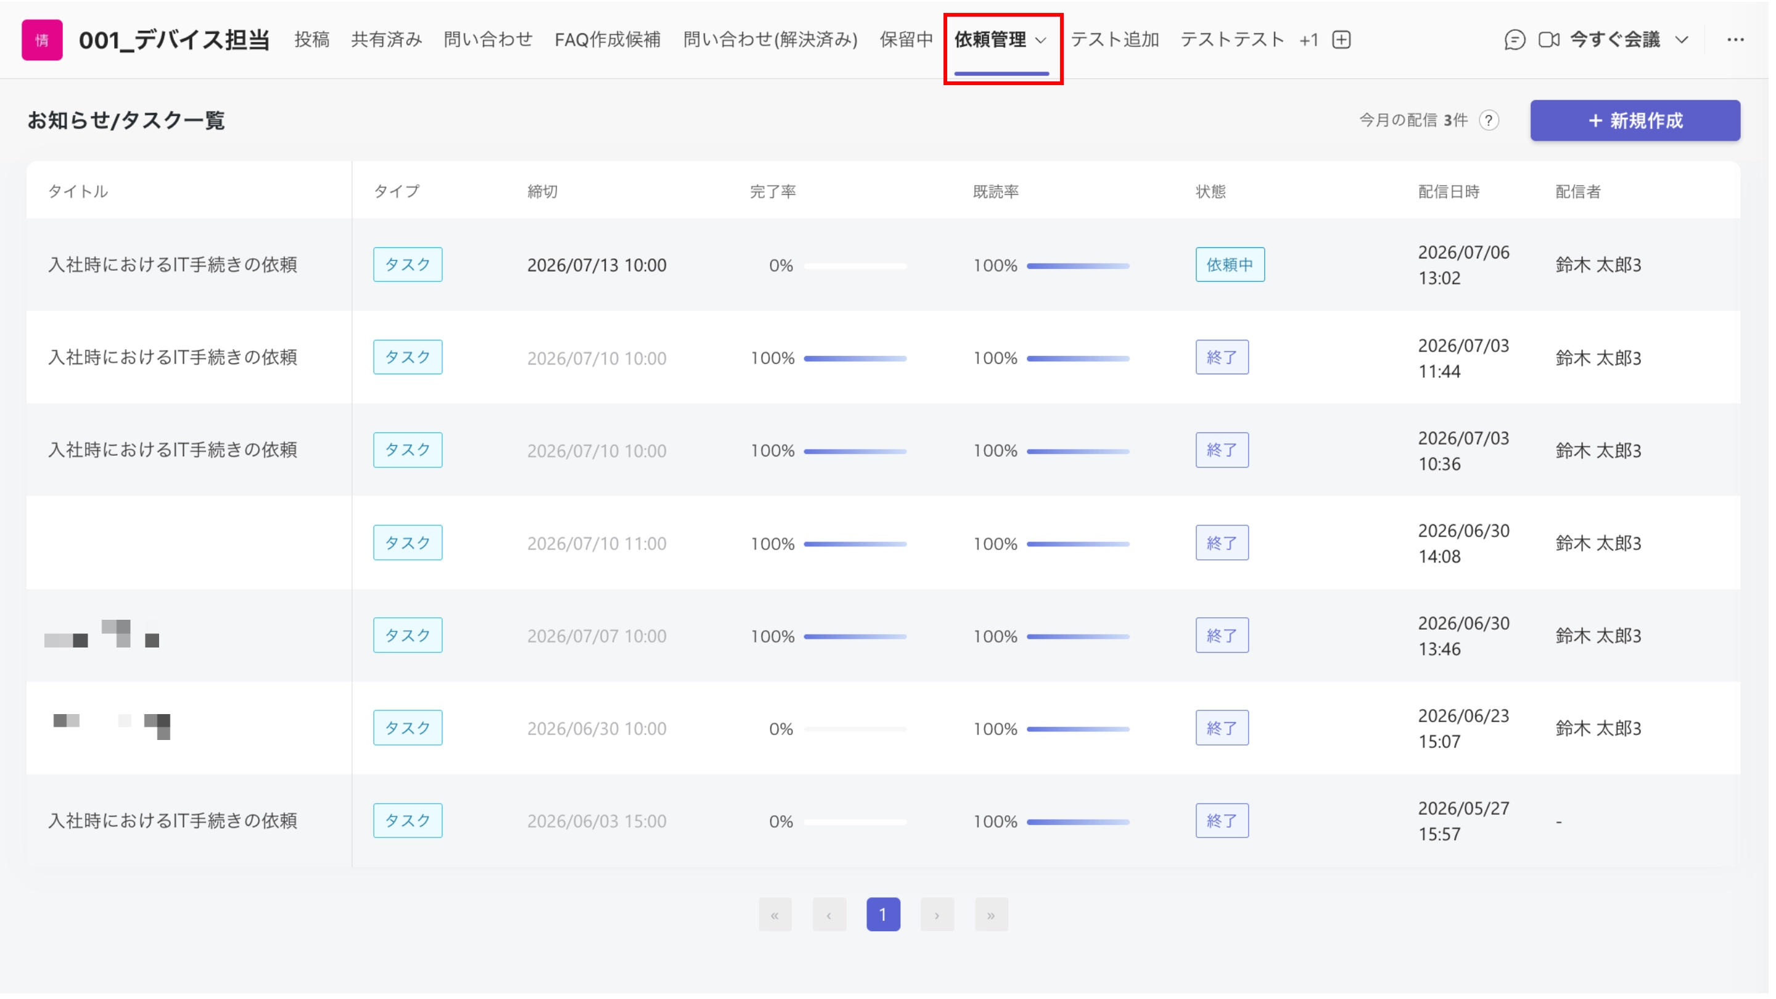Switch to the 保留中 tab
Screen dimensions: 1776x999
coord(906,39)
